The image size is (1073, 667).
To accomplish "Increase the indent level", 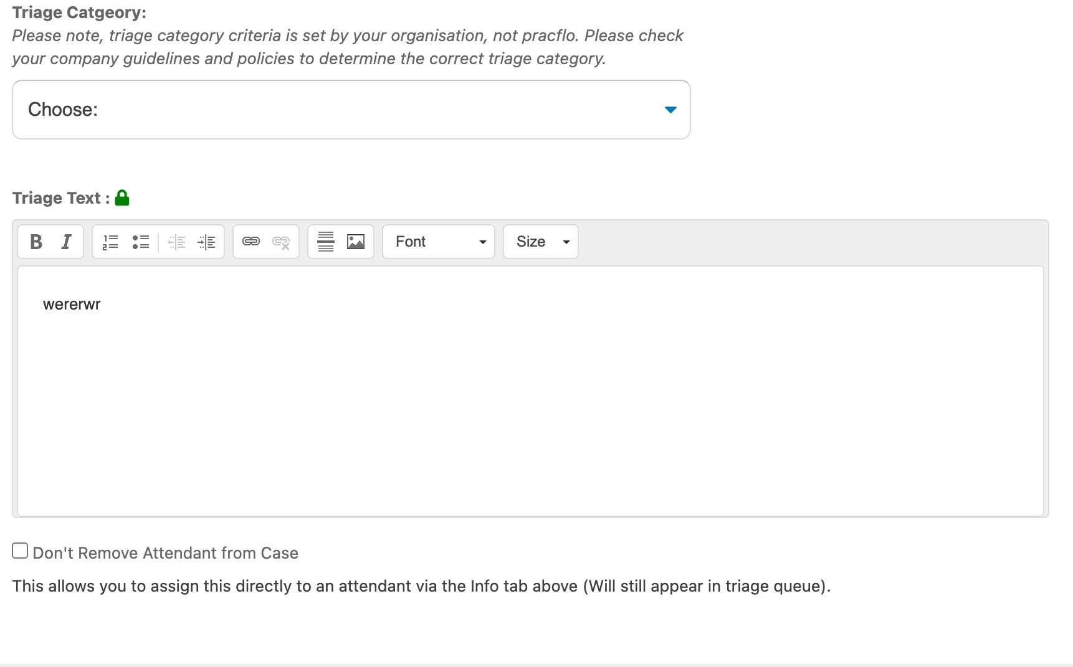I will coord(206,242).
